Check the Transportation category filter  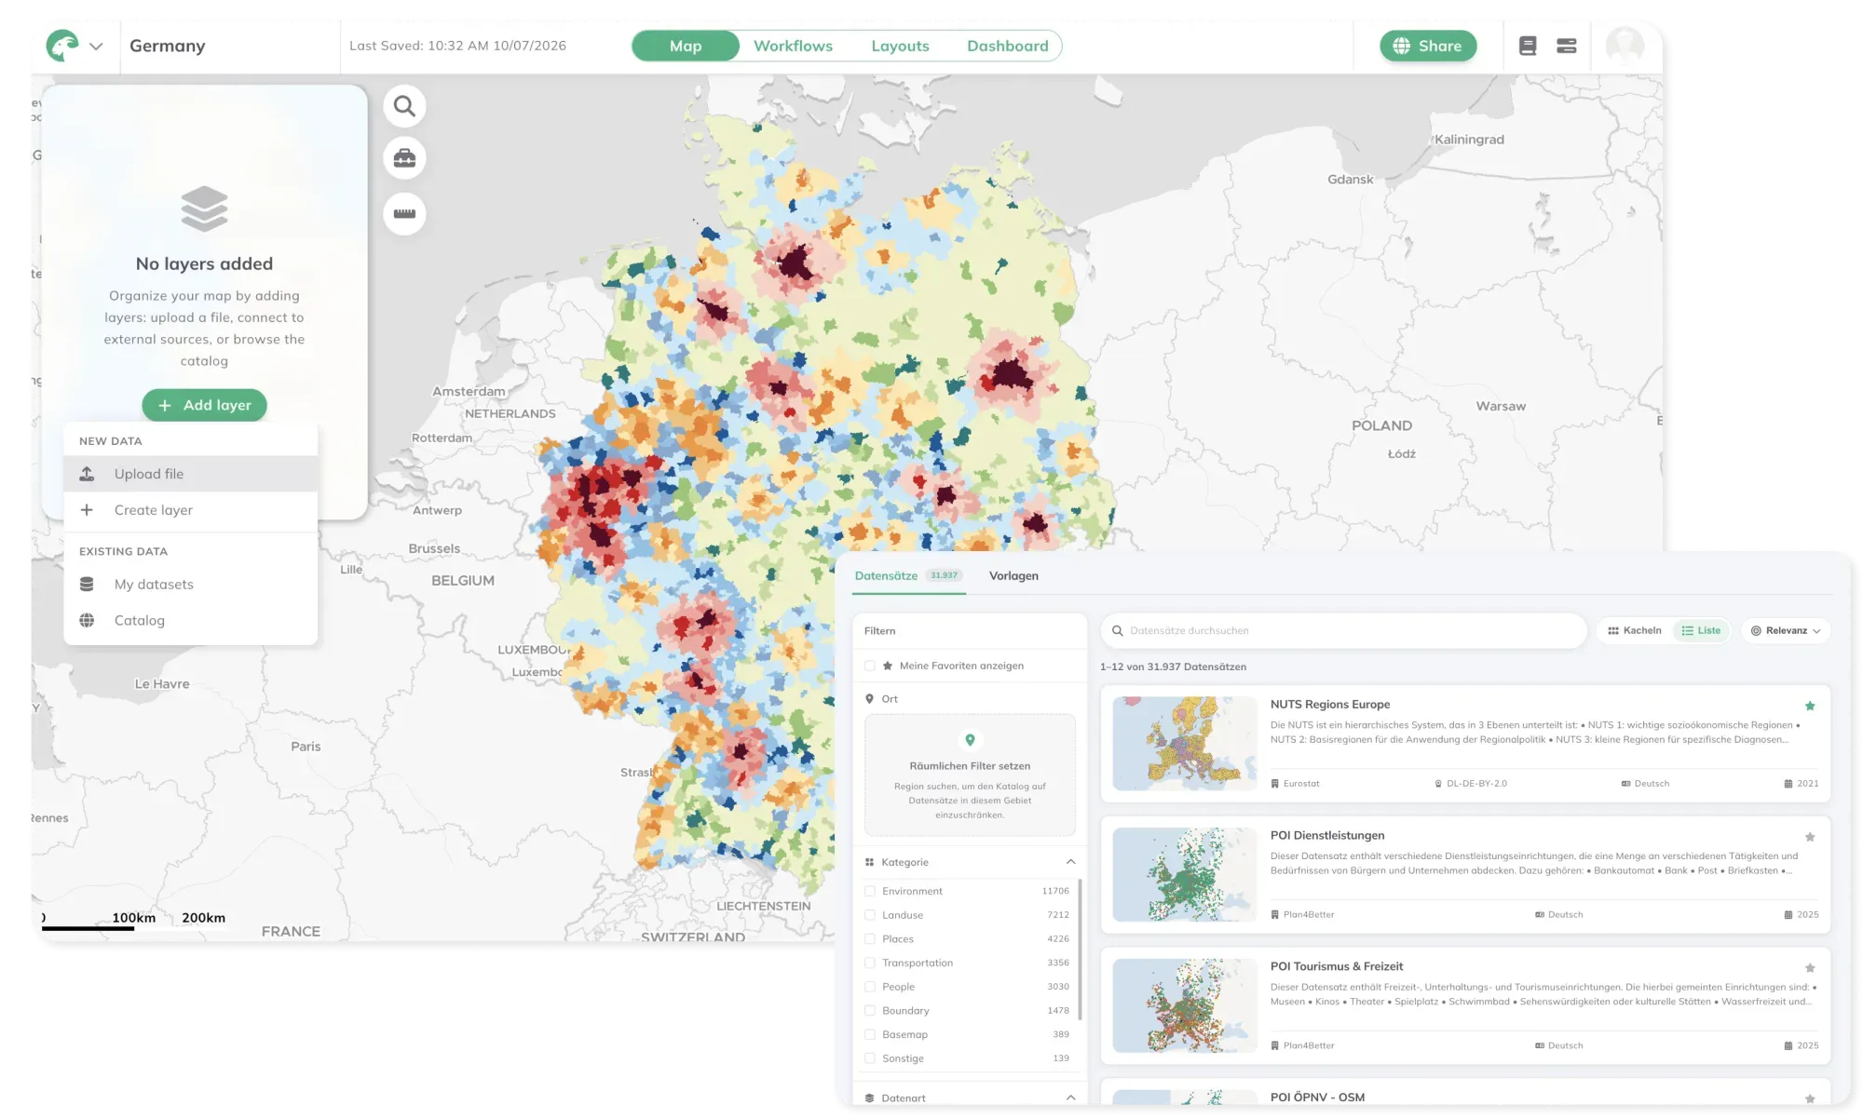point(870,963)
